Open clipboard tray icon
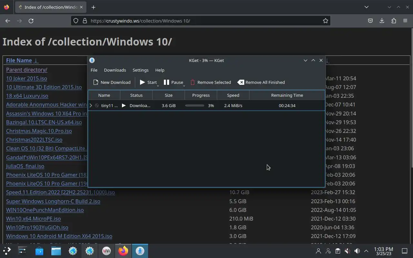The width and height of the screenshot is (413, 258). [x=337, y=251]
